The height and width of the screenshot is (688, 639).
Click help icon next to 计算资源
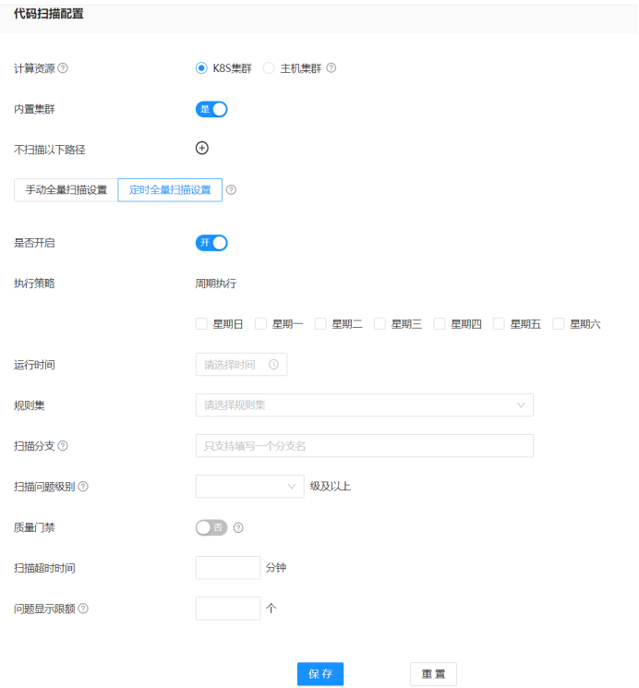click(63, 68)
